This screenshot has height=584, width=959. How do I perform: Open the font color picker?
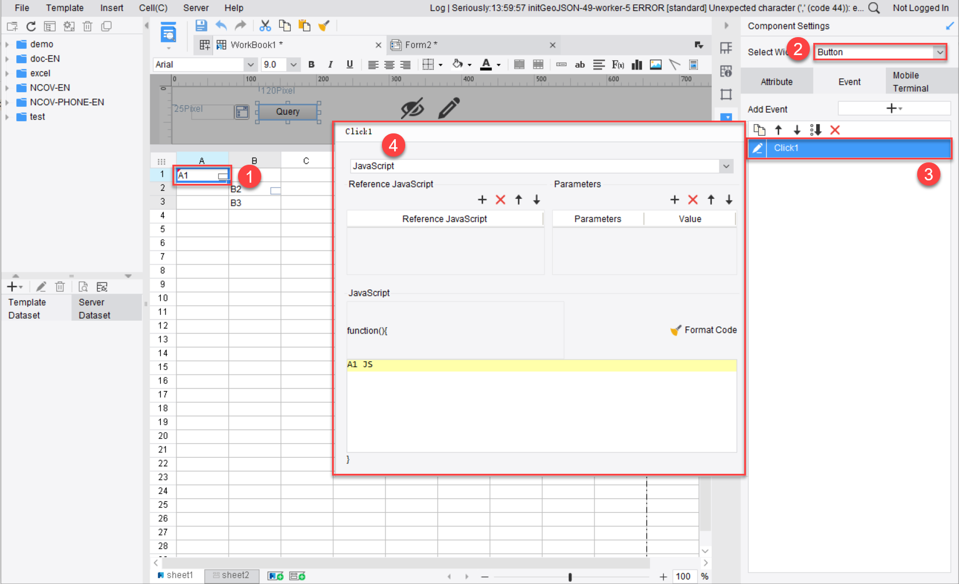486,64
